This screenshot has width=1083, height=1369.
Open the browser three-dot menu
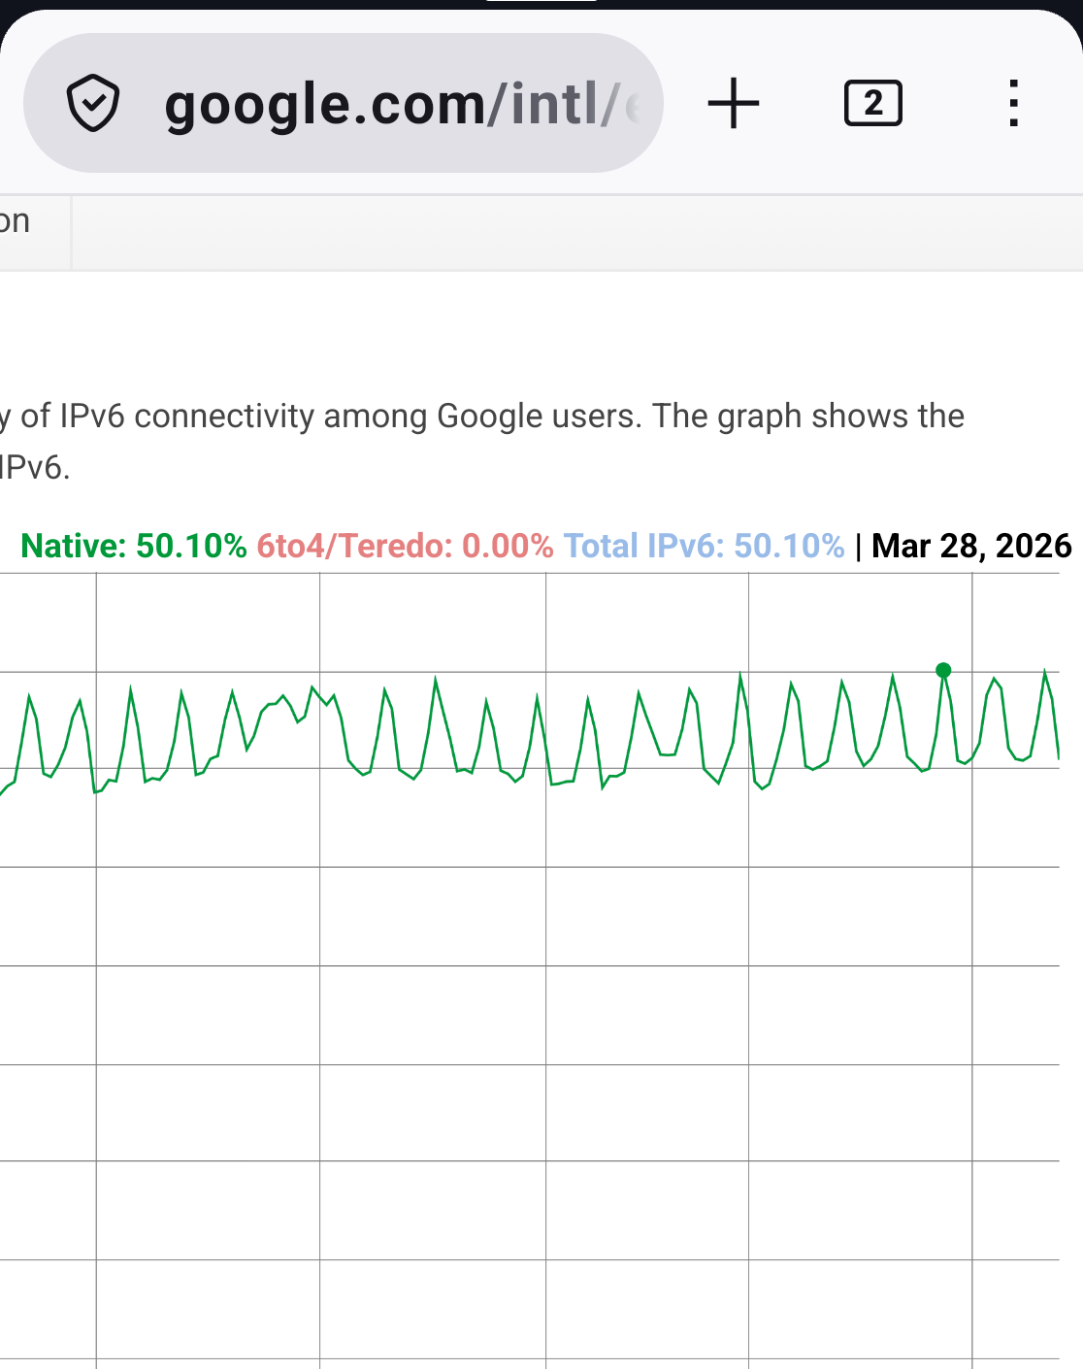(1013, 104)
